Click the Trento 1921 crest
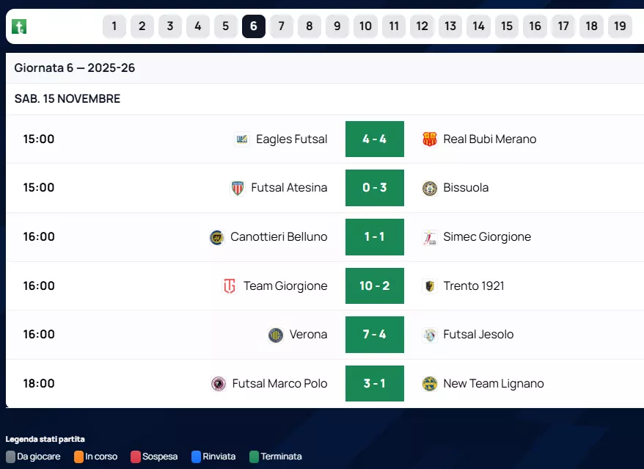 tap(430, 286)
